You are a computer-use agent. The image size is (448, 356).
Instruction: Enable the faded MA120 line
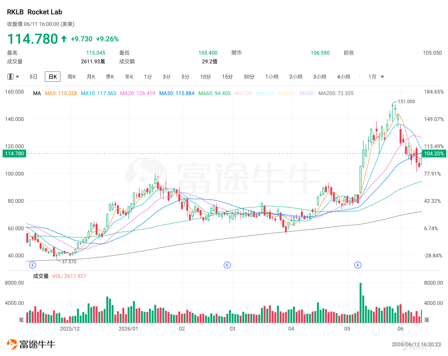point(243,93)
